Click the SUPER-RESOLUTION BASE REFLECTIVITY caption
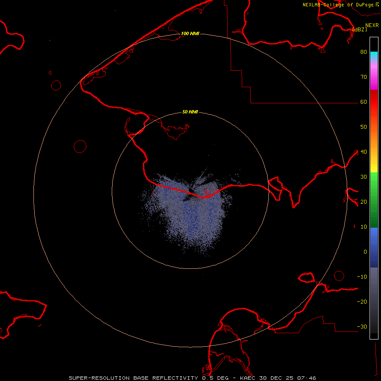The width and height of the screenshot is (381, 381). (x=133, y=378)
